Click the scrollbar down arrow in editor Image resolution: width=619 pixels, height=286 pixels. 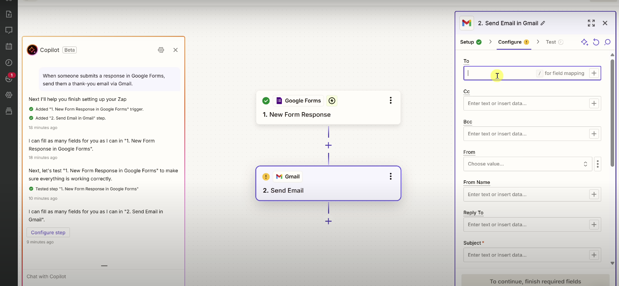click(x=612, y=263)
